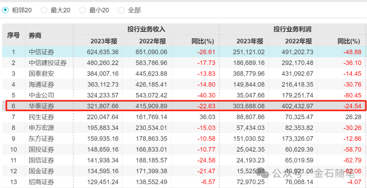Select the 民生证券 row name
The image size is (367, 188).
(41, 117)
